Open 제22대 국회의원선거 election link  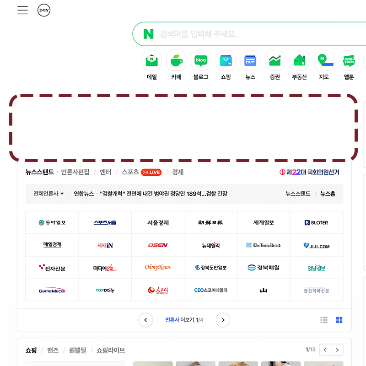(309, 172)
